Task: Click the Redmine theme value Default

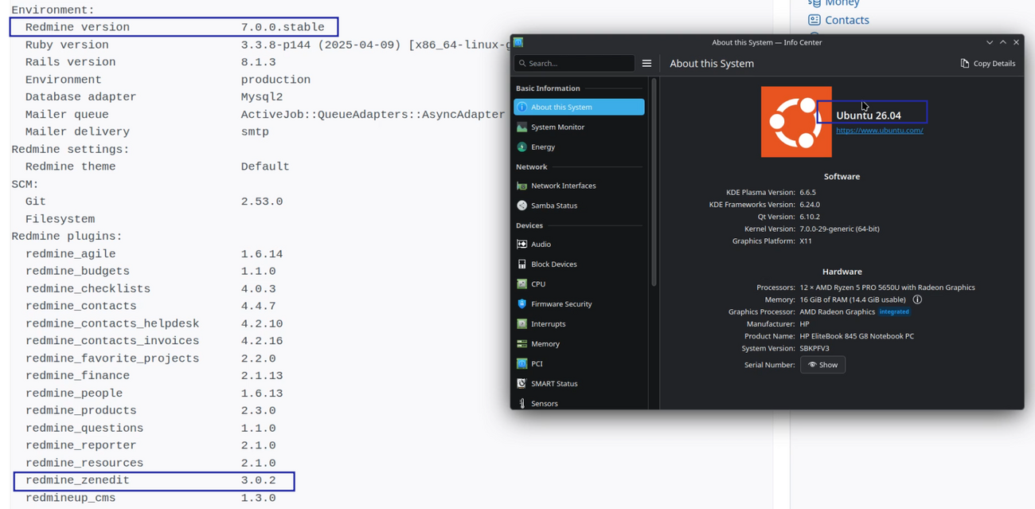Action: point(265,166)
